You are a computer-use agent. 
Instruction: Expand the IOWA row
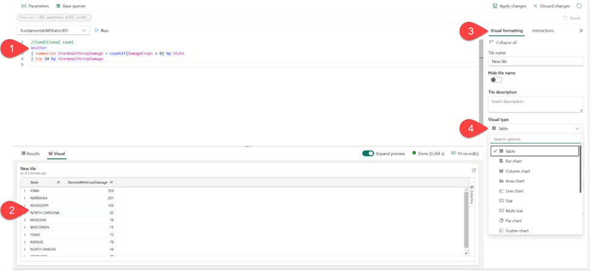pos(24,191)
